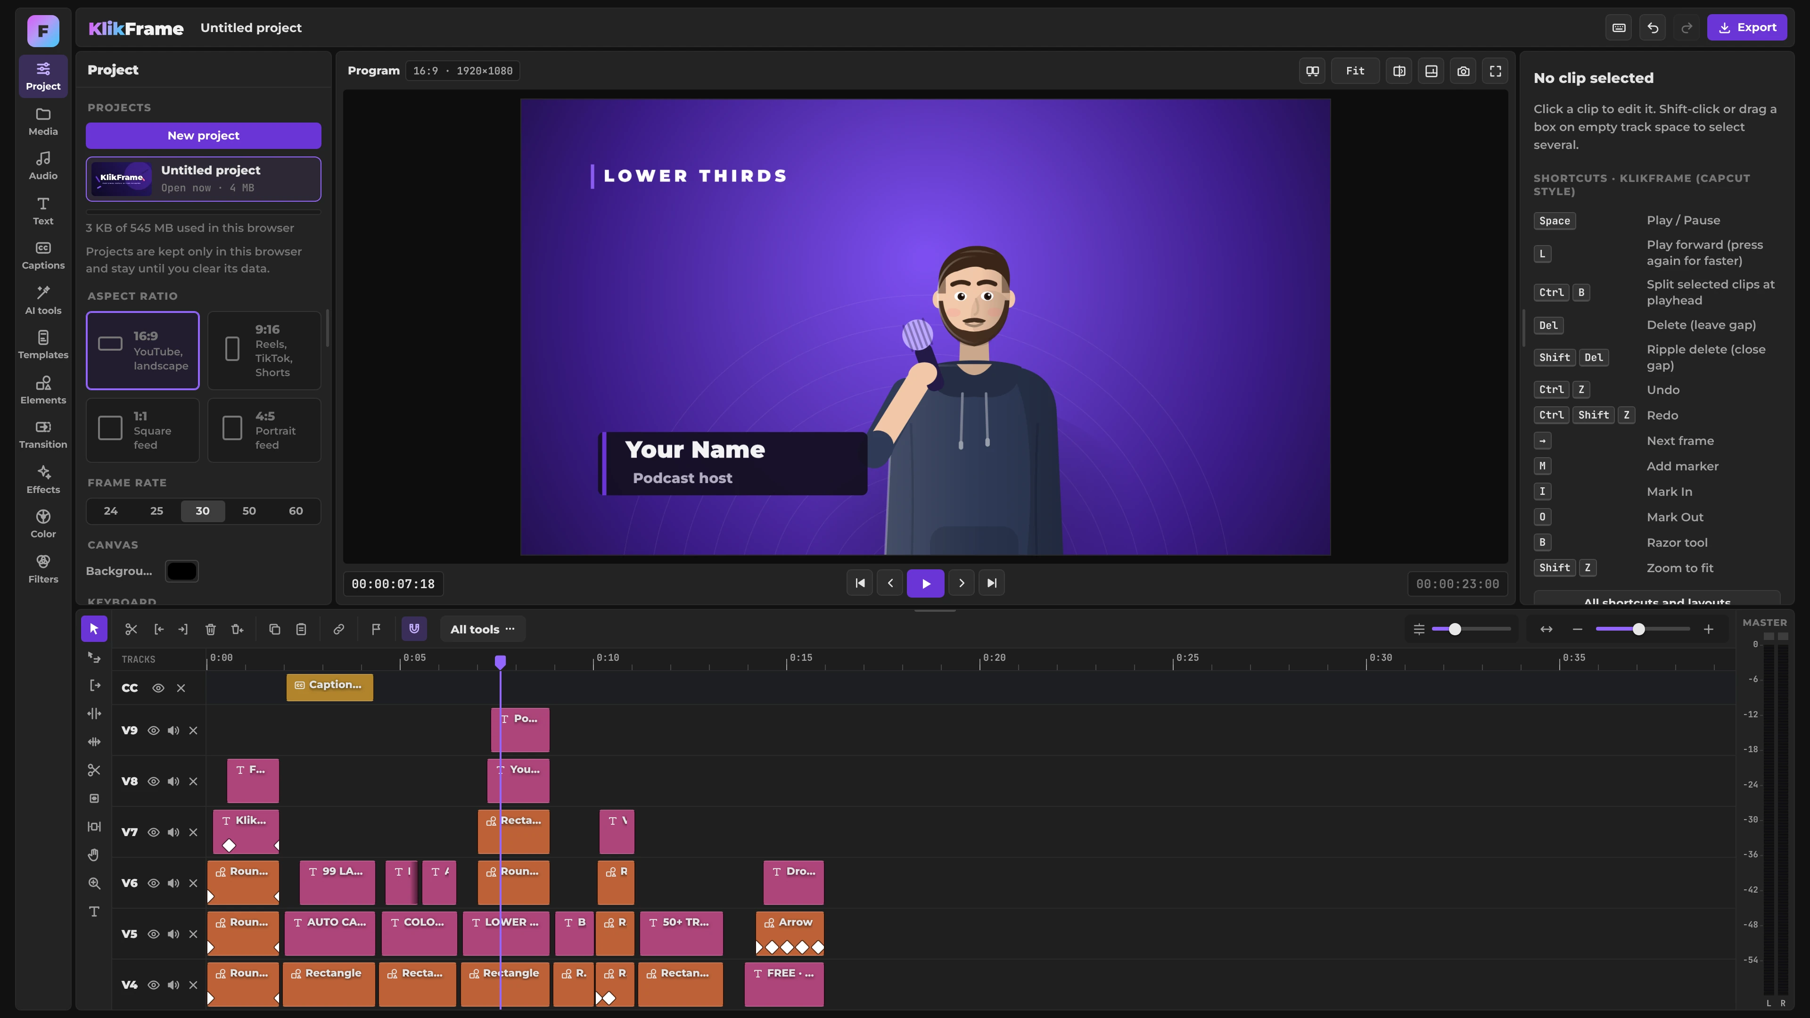Toggle visibility of V7 track

click(153, 832)
